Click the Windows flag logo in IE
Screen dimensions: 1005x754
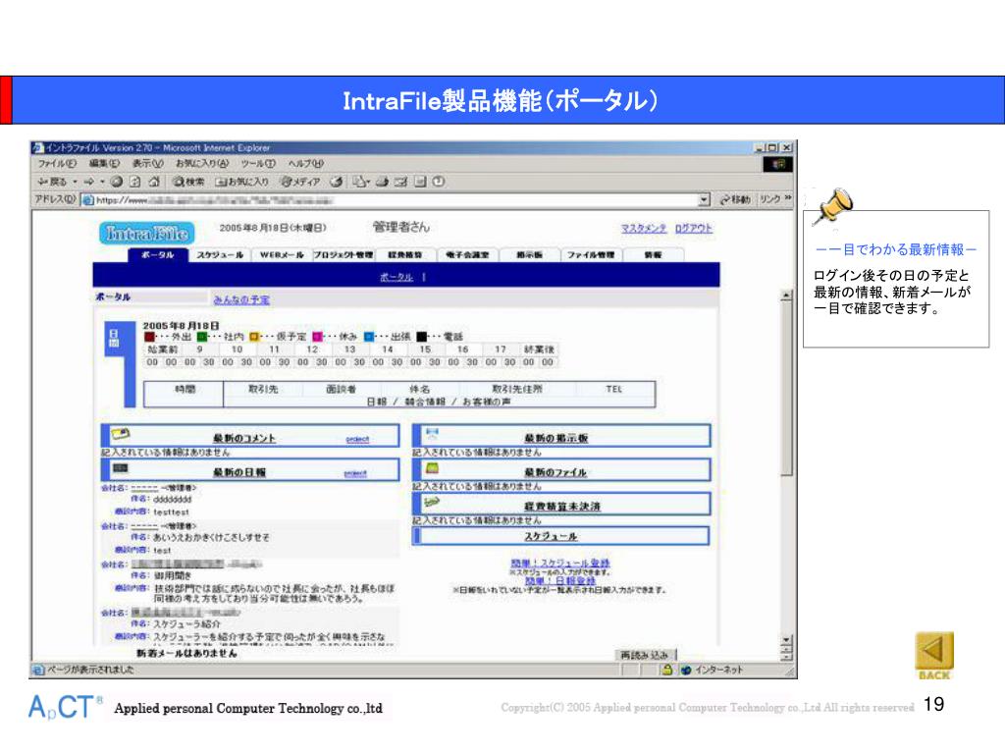point(778,165)
